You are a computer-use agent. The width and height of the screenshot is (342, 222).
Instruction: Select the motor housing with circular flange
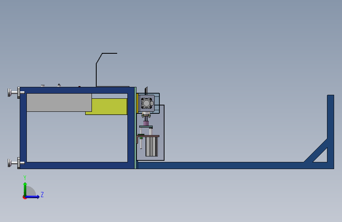click(x=147, y=103)
